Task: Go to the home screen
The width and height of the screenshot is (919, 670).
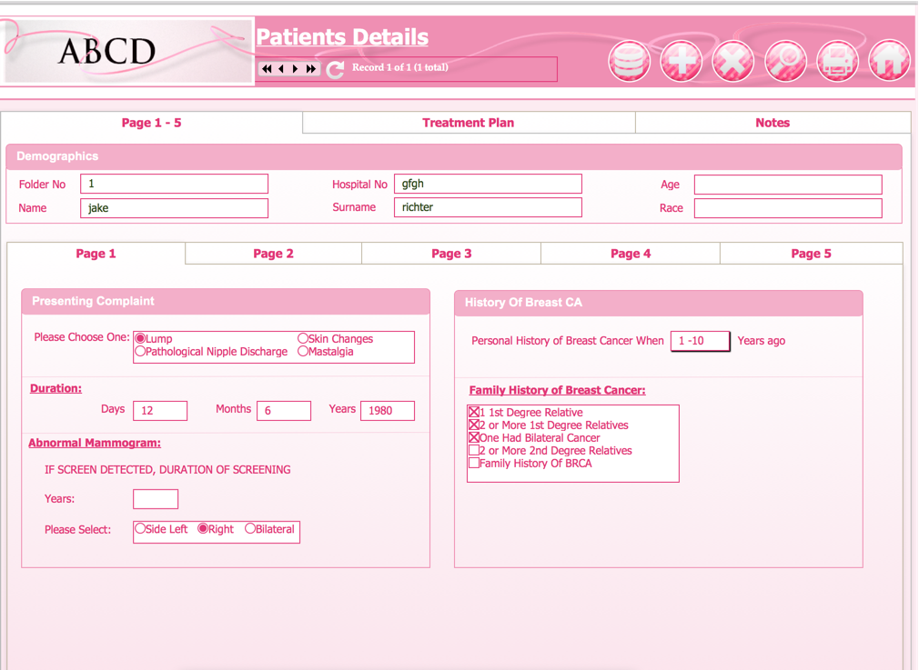Action: click(x=889, y=62)
